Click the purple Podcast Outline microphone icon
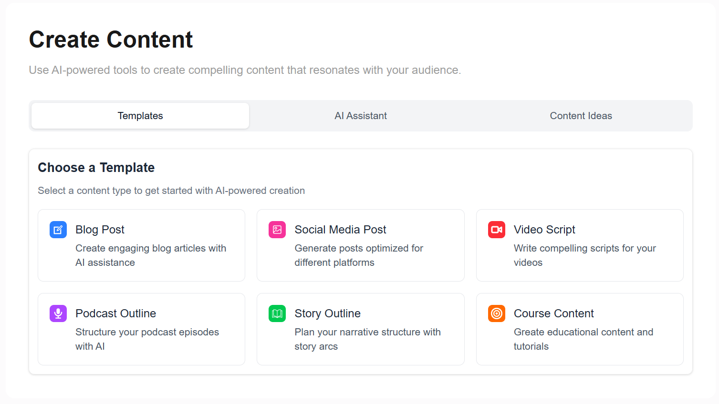The height and width of the screenshot is (404, 719). tap(58, 313)
